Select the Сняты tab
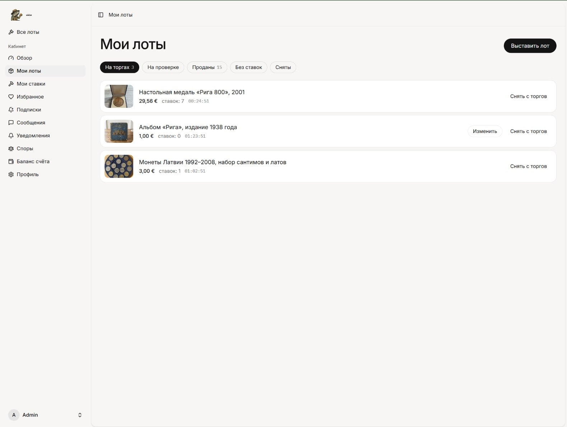This screenshot has width=567, height=427. 283,67
